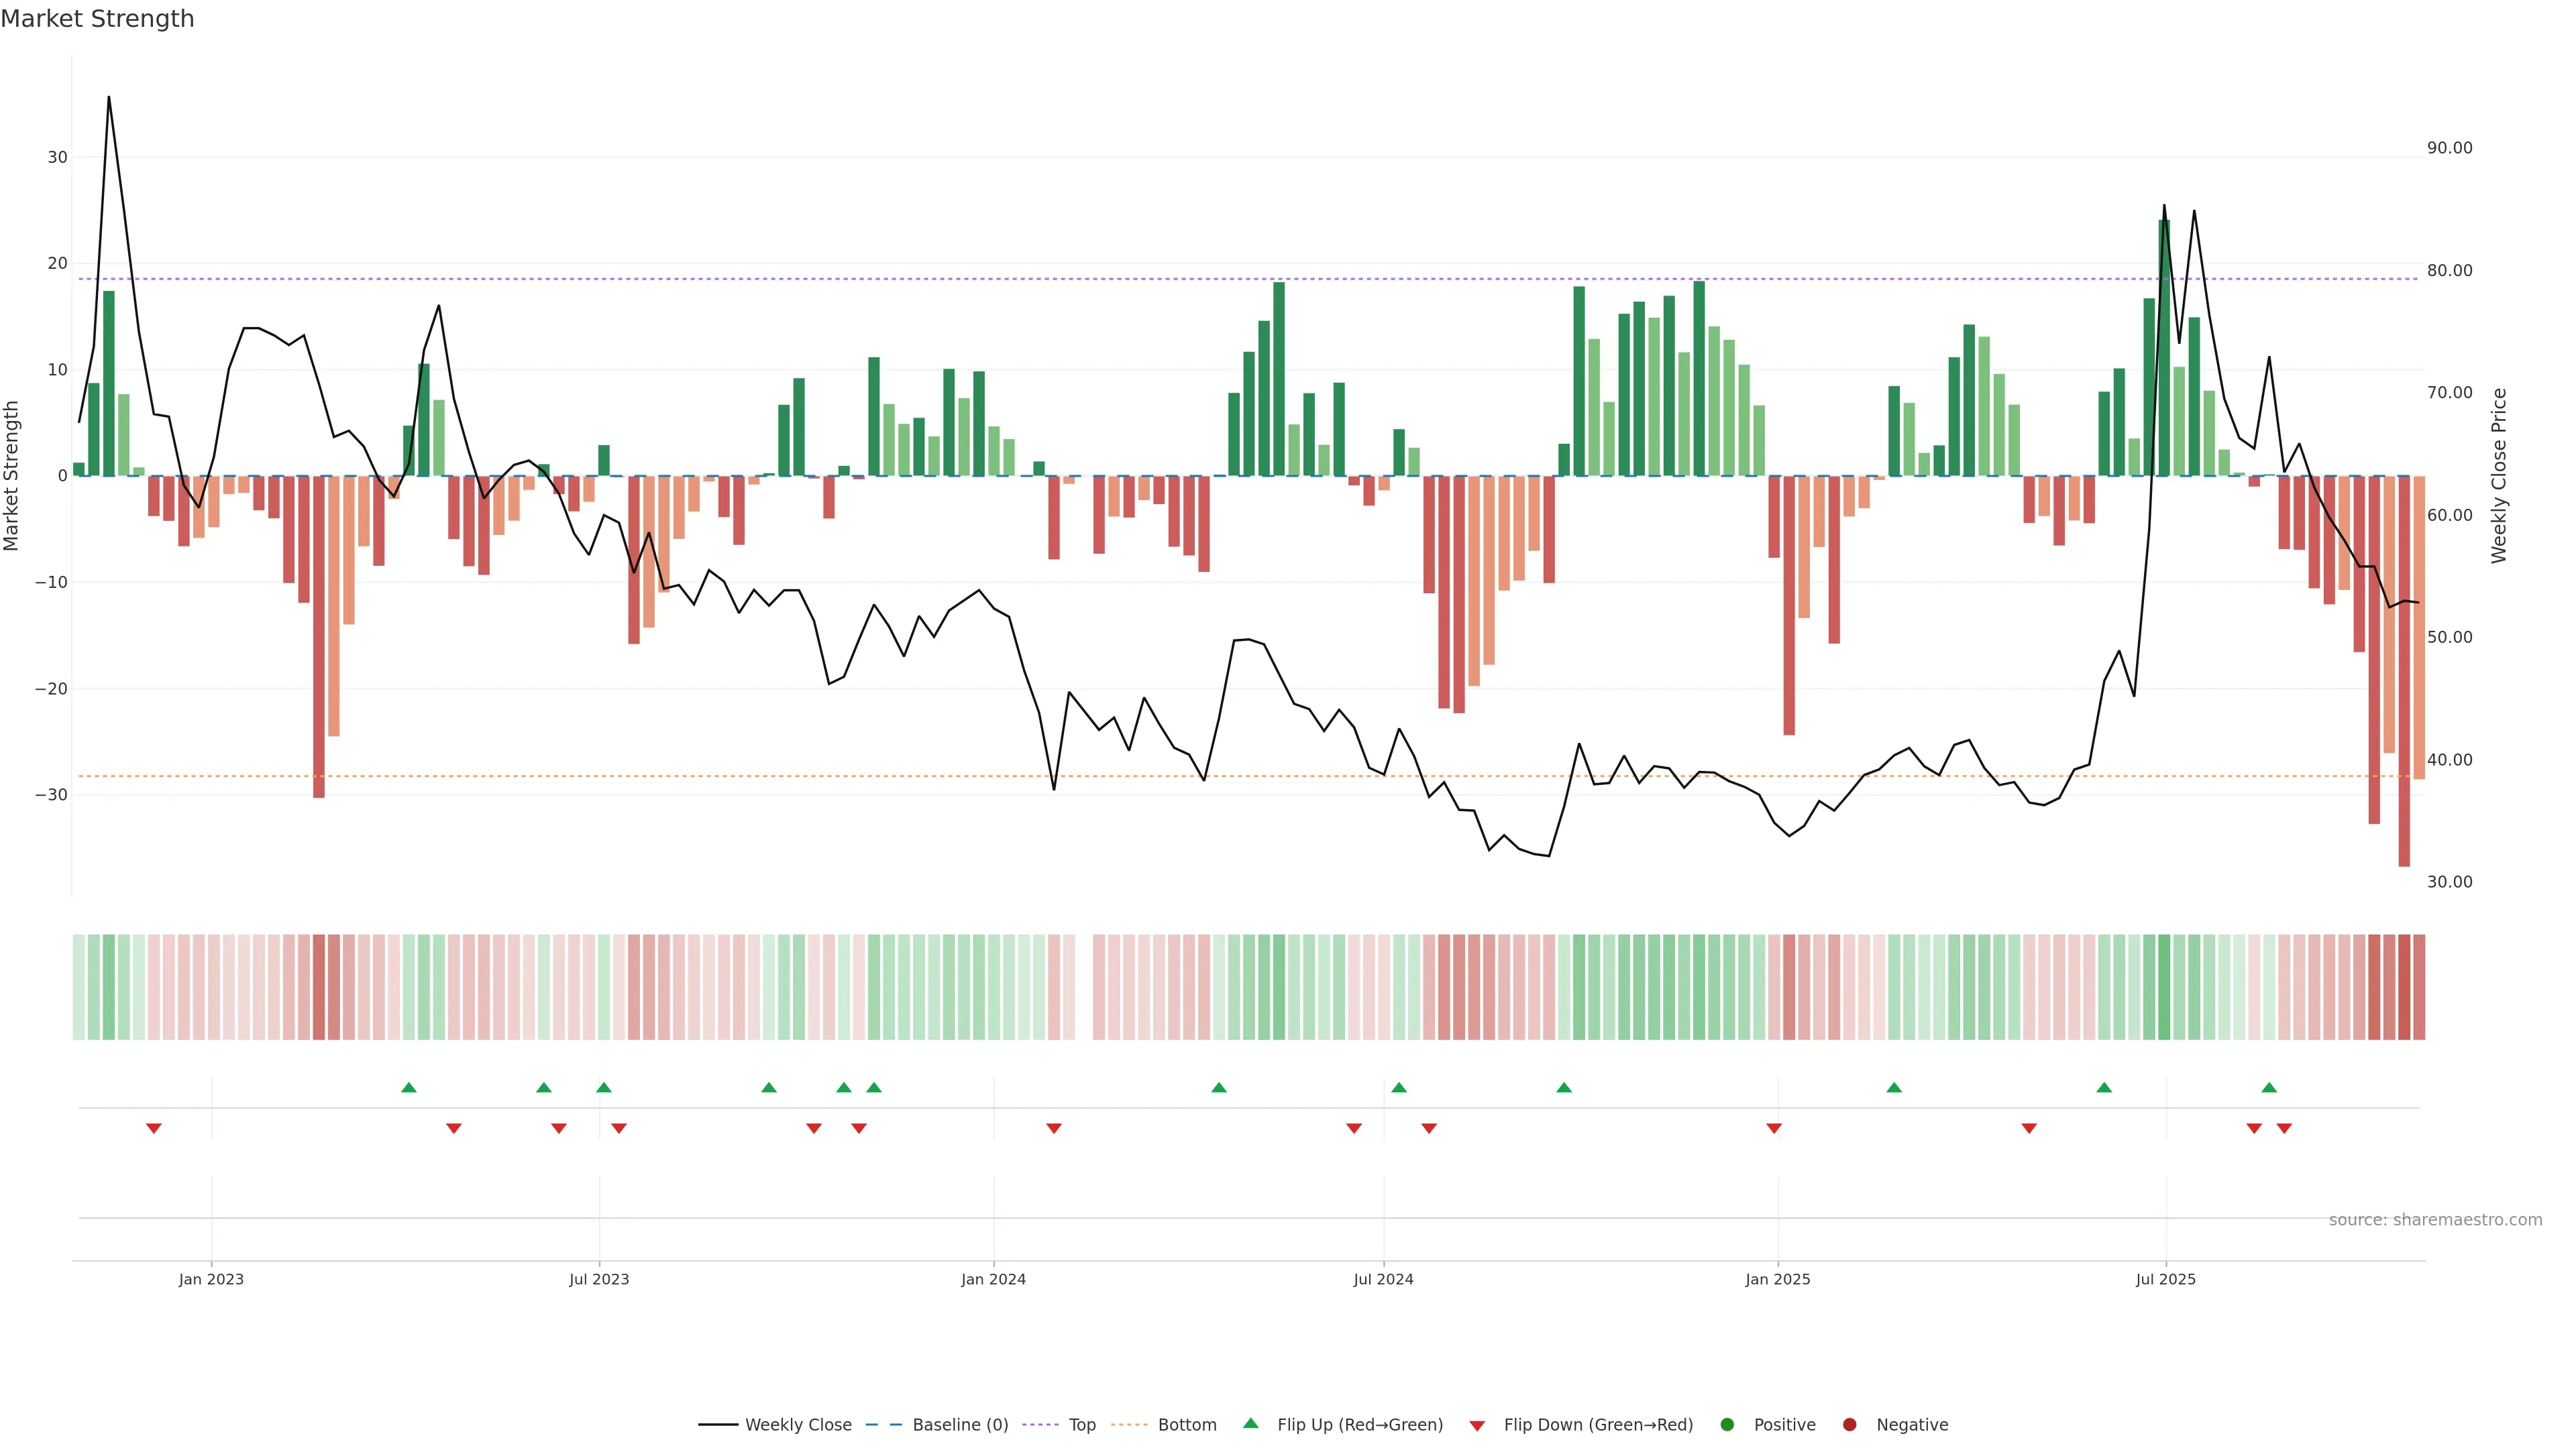Click the 90.00 right axis tick label
2576x1448 pixels.
click(x=2449, y=148)
